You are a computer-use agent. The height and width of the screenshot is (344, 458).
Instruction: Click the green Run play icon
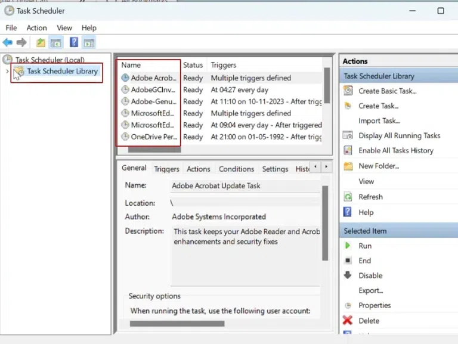pyautogui.click(x=348, y=246)
